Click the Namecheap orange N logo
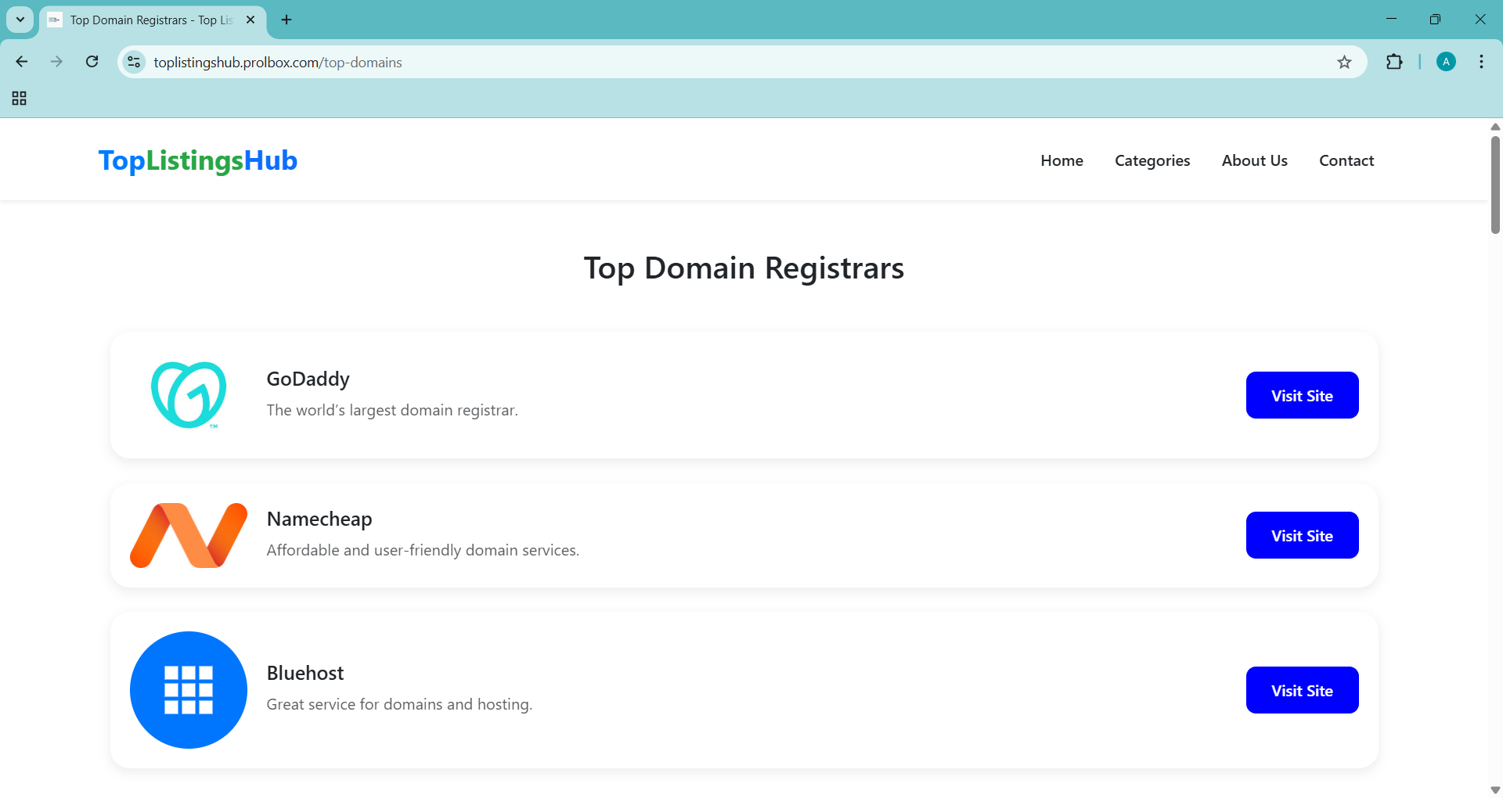Viewport: 1503px width, 798px height. (x=189, y=535)
